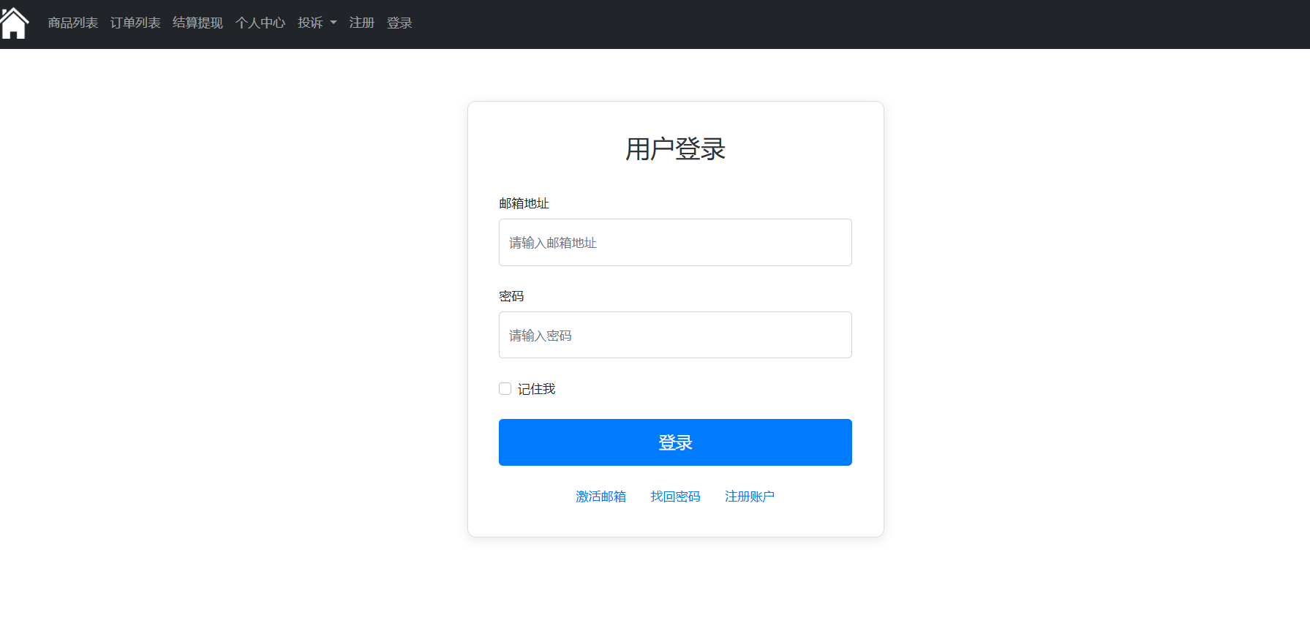Click the 找回密码 link
Screen dimensions: 1310x631
(675, 497)
